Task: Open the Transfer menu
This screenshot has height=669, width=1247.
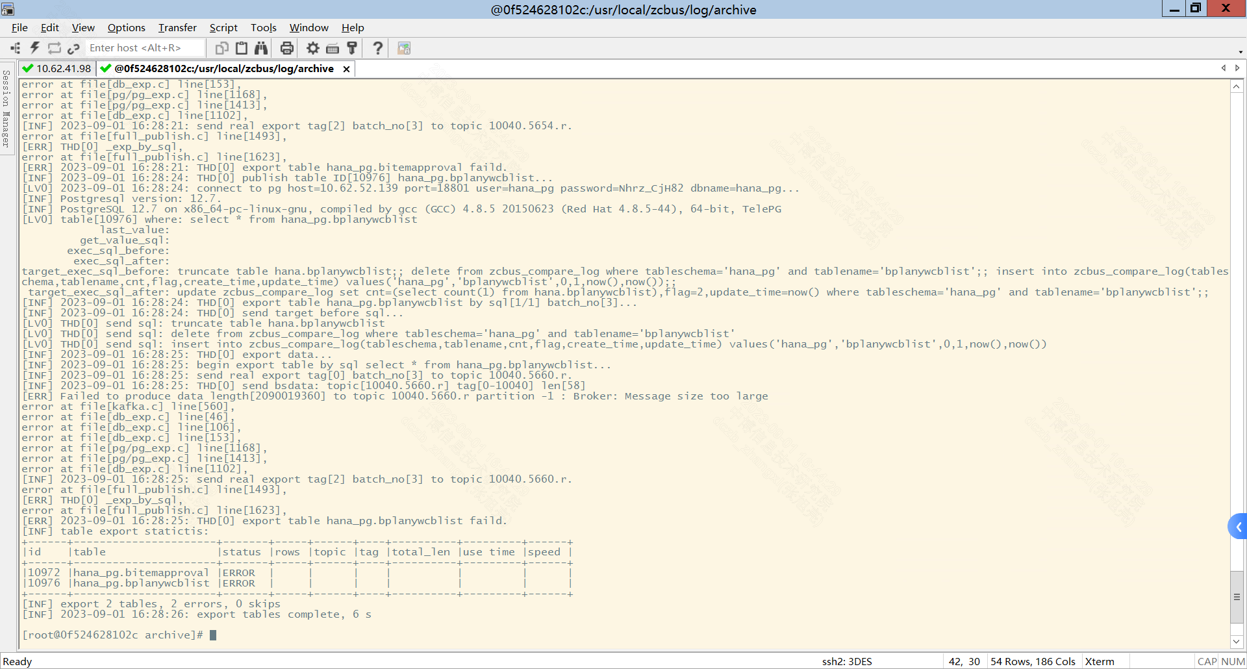Action: (x=177, y=27)
